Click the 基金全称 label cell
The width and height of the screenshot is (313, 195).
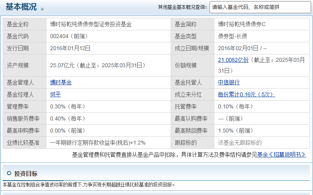(x=24, y=24)
